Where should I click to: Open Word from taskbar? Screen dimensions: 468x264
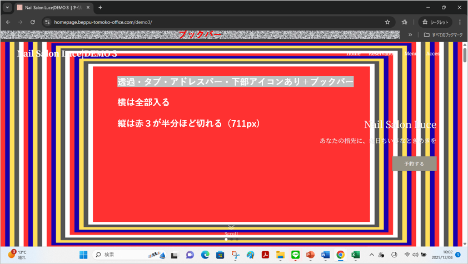click(x=325, y=255)
